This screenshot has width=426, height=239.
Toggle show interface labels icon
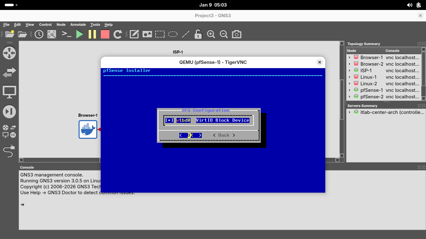pos(52,34)
